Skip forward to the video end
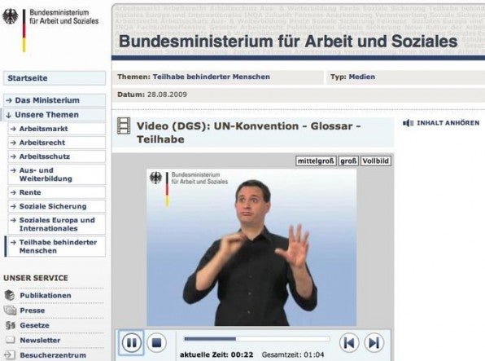 374,343
